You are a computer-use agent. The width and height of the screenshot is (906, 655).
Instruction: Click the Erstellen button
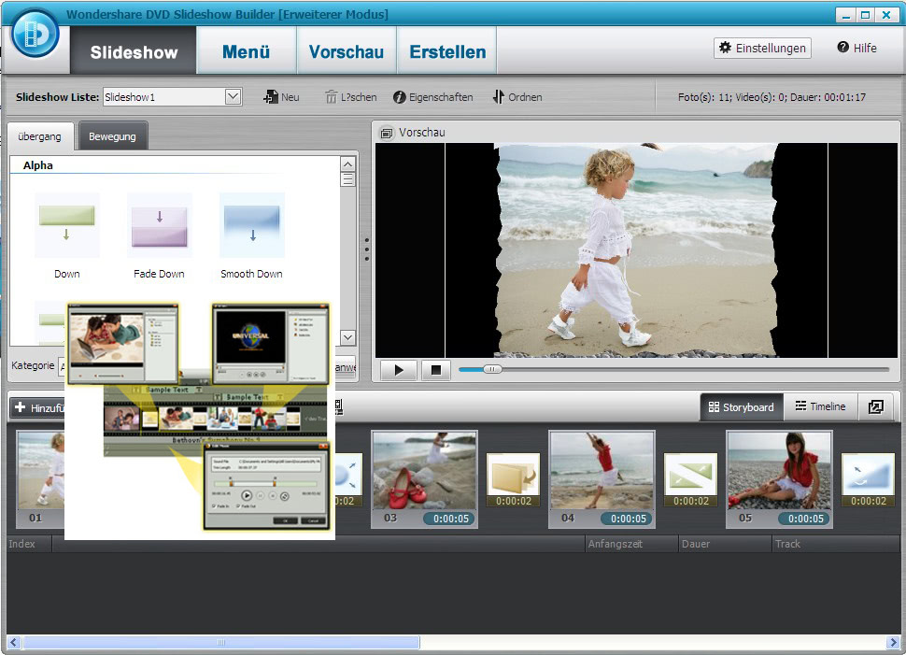[446, 51]
